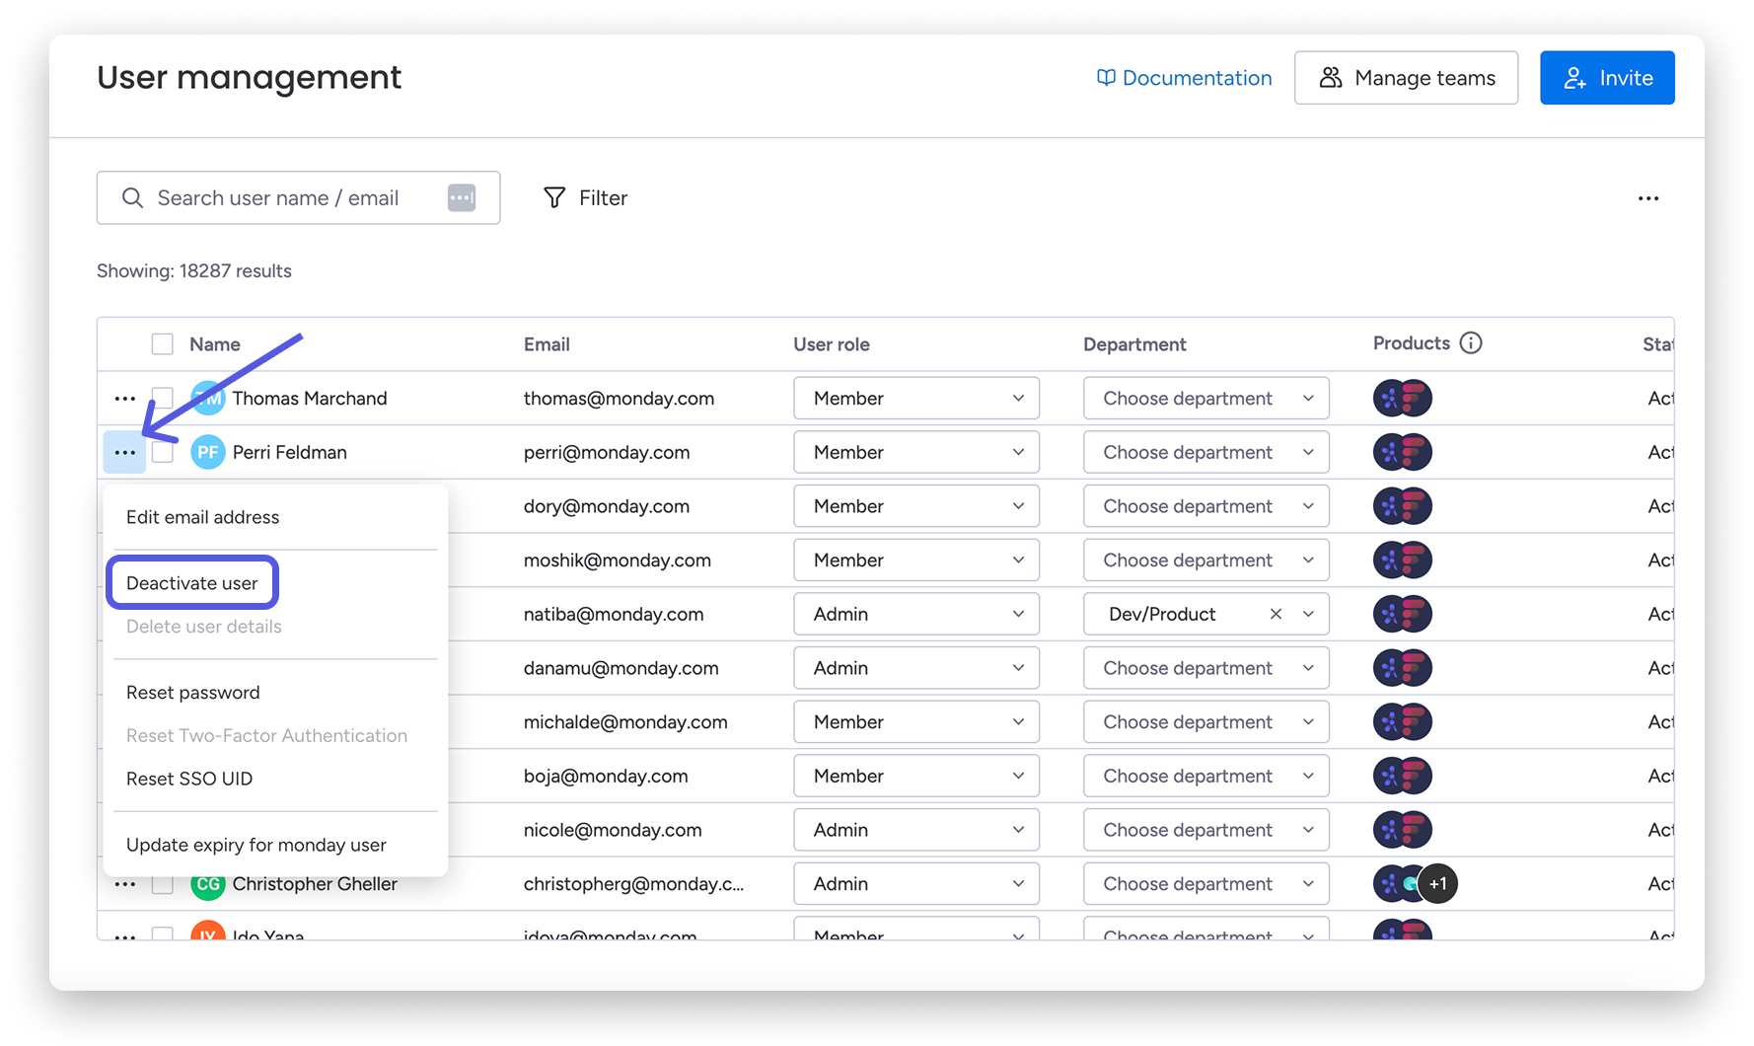The image size is (1754, 1046).
Task: Choose Deactivate user in the menu
Action: pyautogui.click(x=192, y=583)
